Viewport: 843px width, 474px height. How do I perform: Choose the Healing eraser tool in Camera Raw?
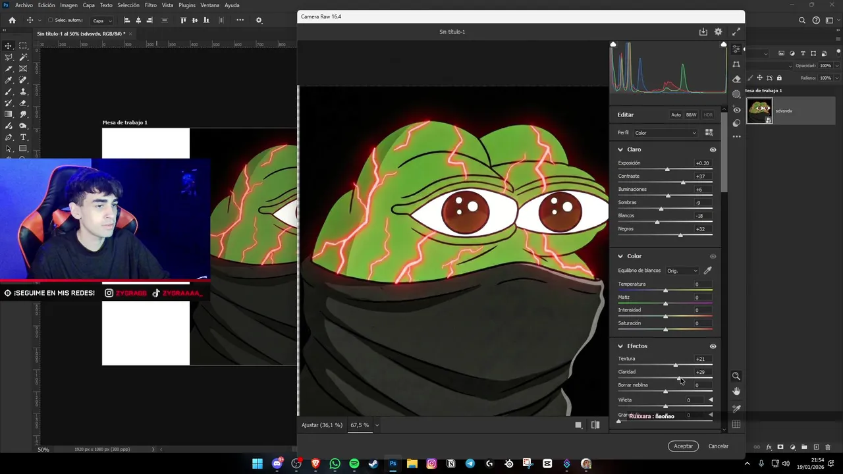(x=736, y=79)
